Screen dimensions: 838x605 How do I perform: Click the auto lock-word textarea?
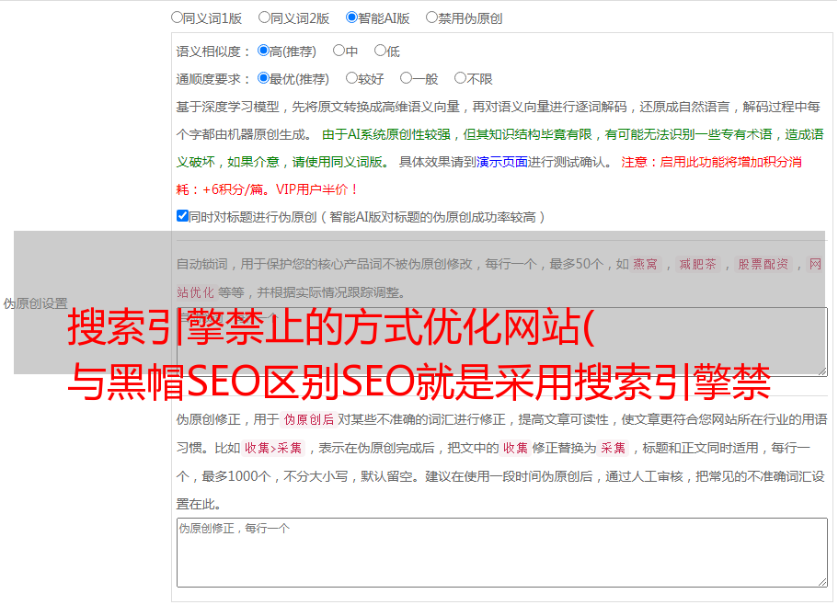pyautogui.click(x=502, y=342)
